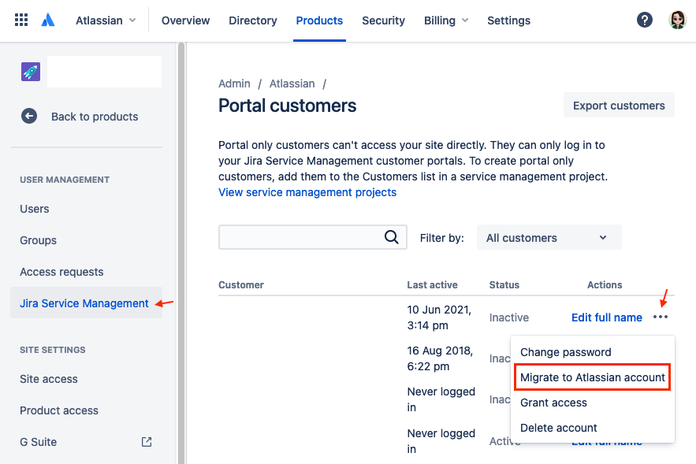Select Migrate to Atlassian account
This screenshot has height=464, width=696.
click(593, 377)
